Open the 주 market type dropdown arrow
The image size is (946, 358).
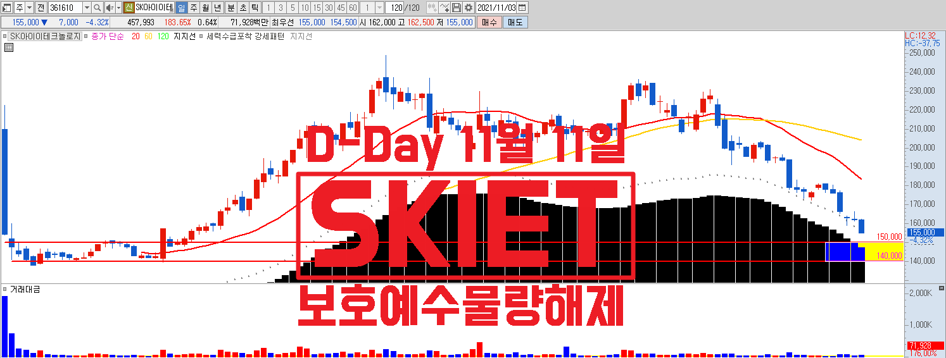[30, 8]
